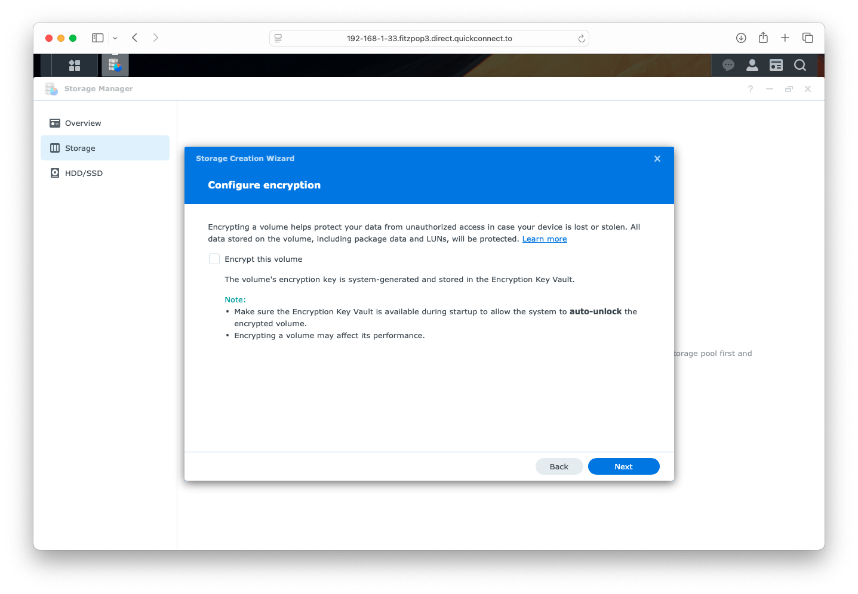Open the Safari share menu
The height and width of the screenshot is (594, 858).
(x=763, y=38)
